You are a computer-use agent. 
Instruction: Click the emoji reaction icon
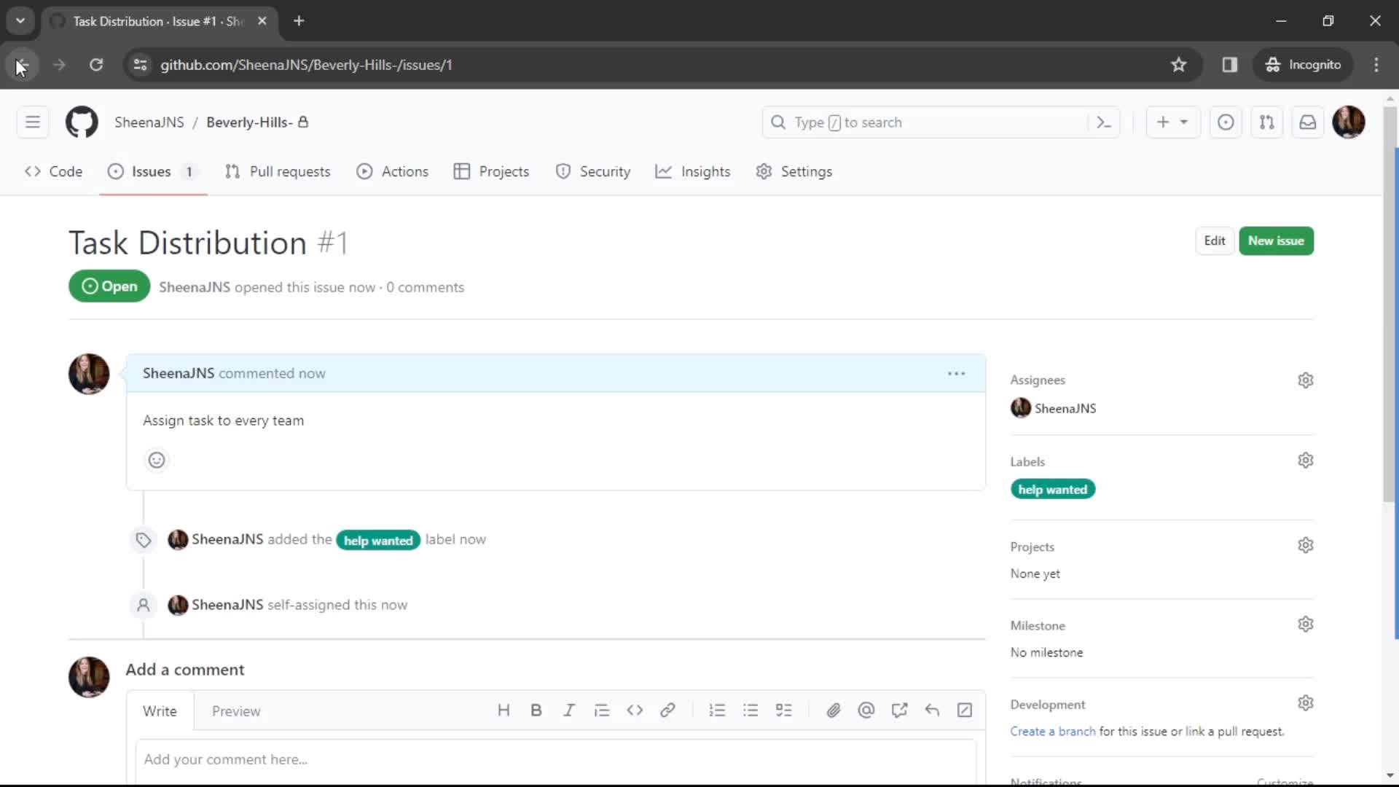[x=157, y=459]
